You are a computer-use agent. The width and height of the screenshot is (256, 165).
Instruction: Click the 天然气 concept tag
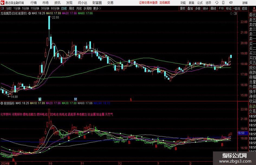point(109,114)
